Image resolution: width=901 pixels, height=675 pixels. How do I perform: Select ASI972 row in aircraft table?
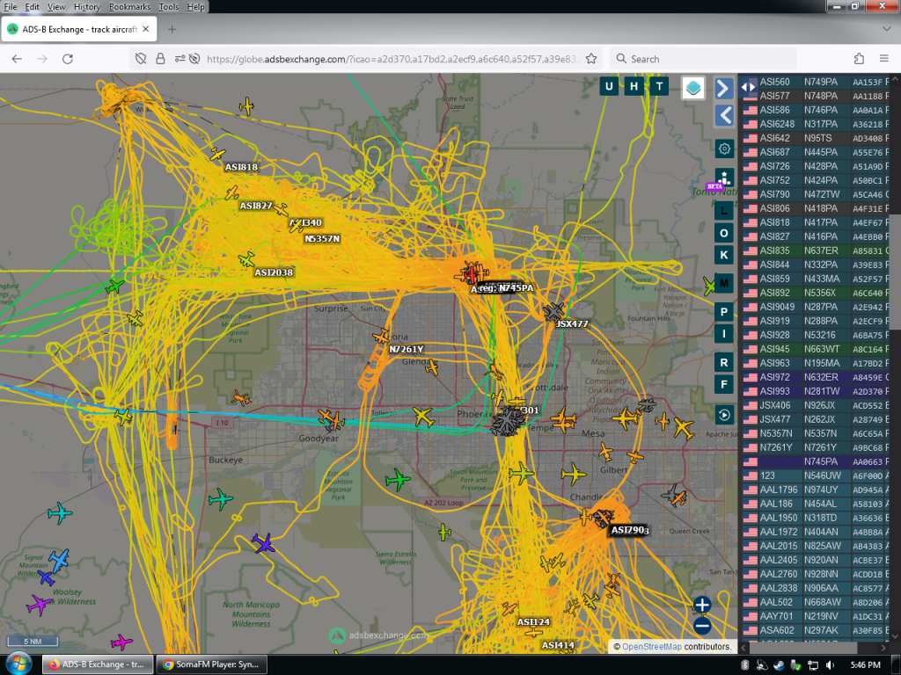(x=815, y=377)
